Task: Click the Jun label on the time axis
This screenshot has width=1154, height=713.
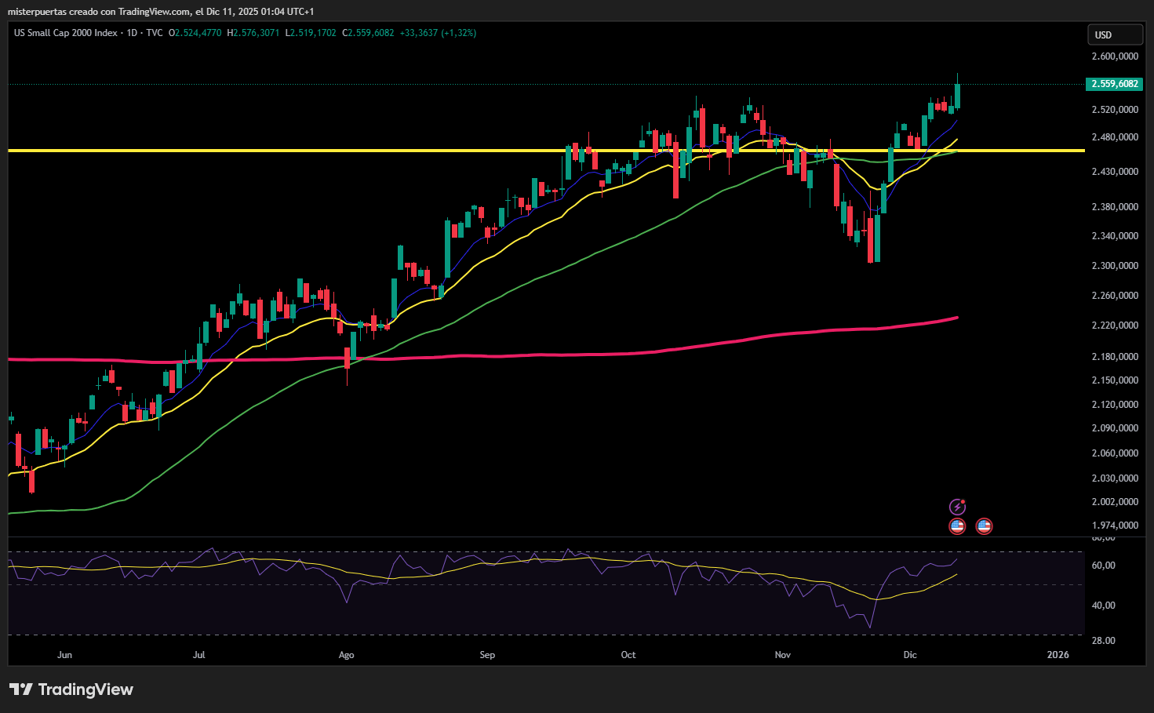Action: [65, 655]
